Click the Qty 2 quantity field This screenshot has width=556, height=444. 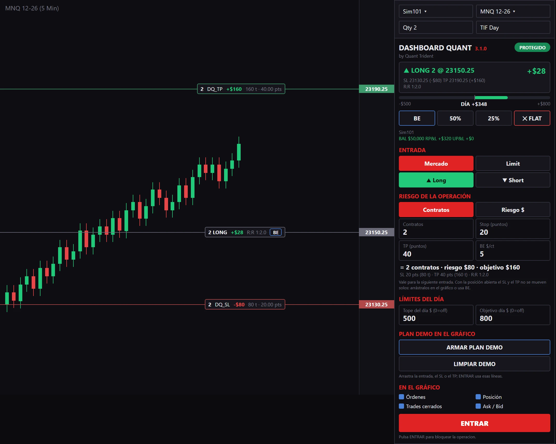436,28
